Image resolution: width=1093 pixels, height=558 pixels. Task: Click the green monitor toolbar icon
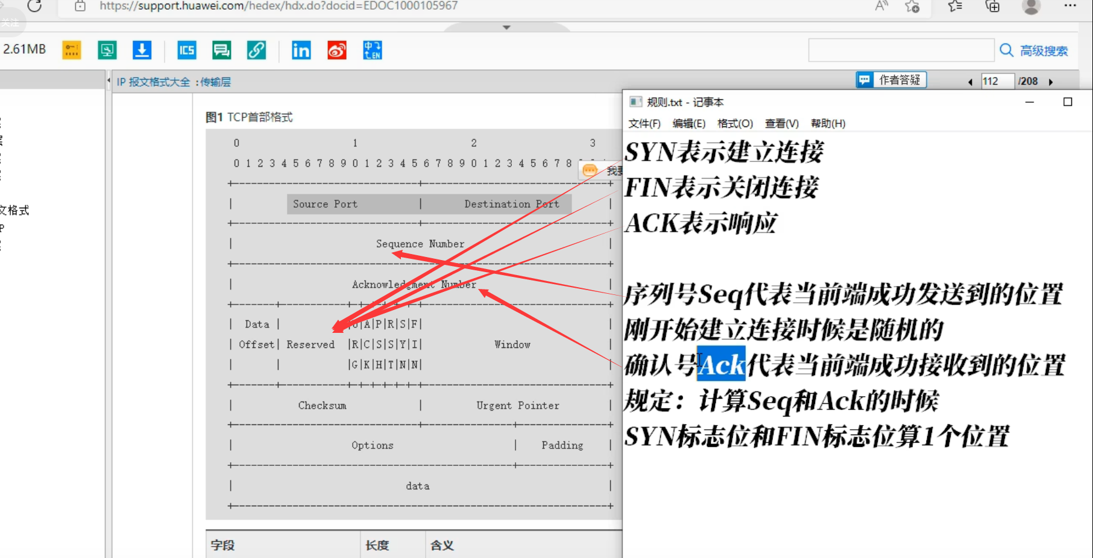[107, 50]
